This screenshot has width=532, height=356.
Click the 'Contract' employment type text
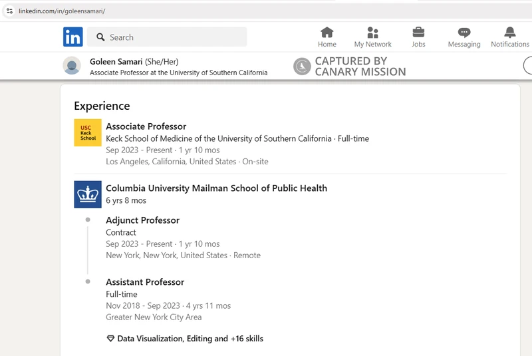click(x=121, y=232)
